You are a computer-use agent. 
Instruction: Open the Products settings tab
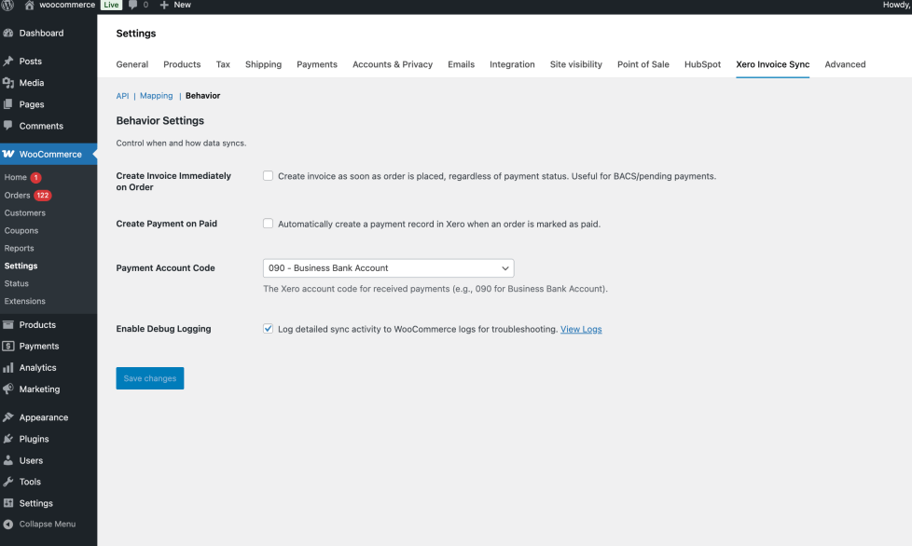(182, 64)
